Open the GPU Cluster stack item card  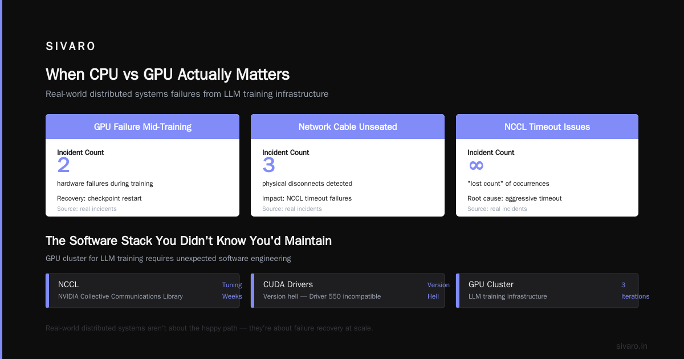pos(547,291)
